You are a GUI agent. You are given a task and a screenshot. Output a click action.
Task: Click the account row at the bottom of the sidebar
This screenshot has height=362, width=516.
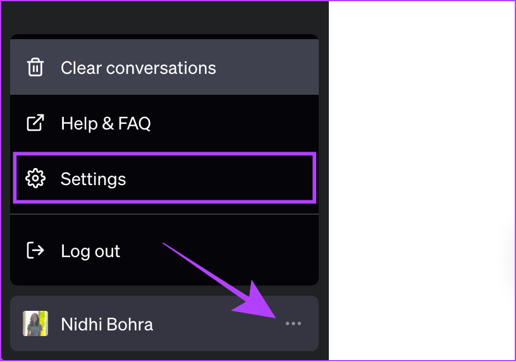[x=164, y=323]
